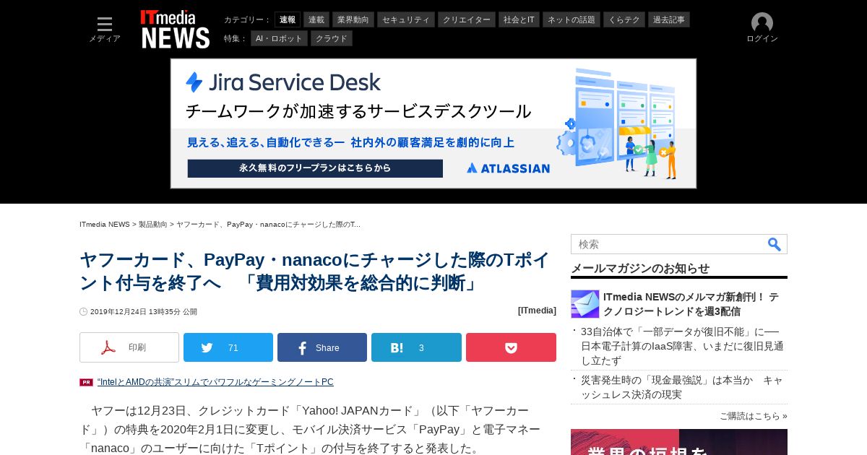Screen dimensions: 867x455
Task: Click the ATLASSIAN logo in ad
Action: click(x=509, y=168)
